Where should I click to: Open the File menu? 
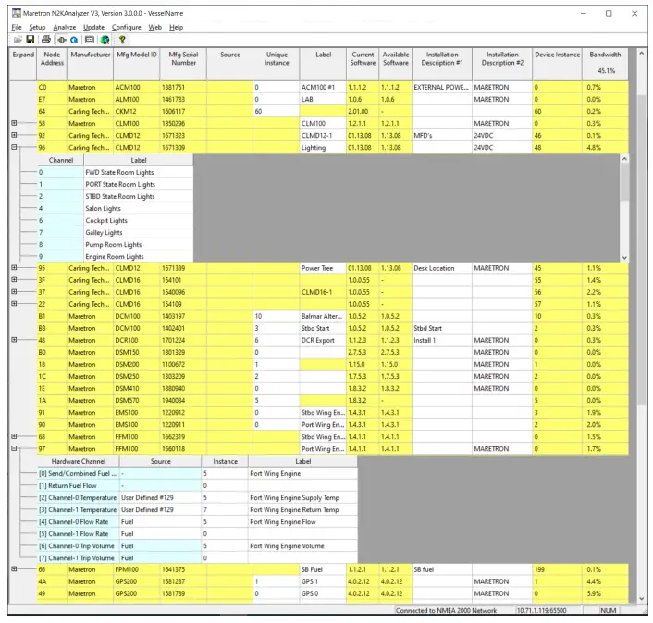pos(17,27)
